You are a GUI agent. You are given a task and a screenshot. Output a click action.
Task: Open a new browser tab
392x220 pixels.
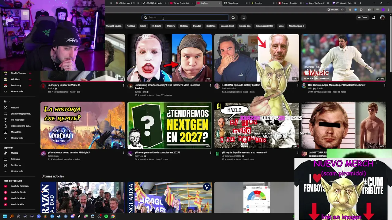tap(360, 3)
